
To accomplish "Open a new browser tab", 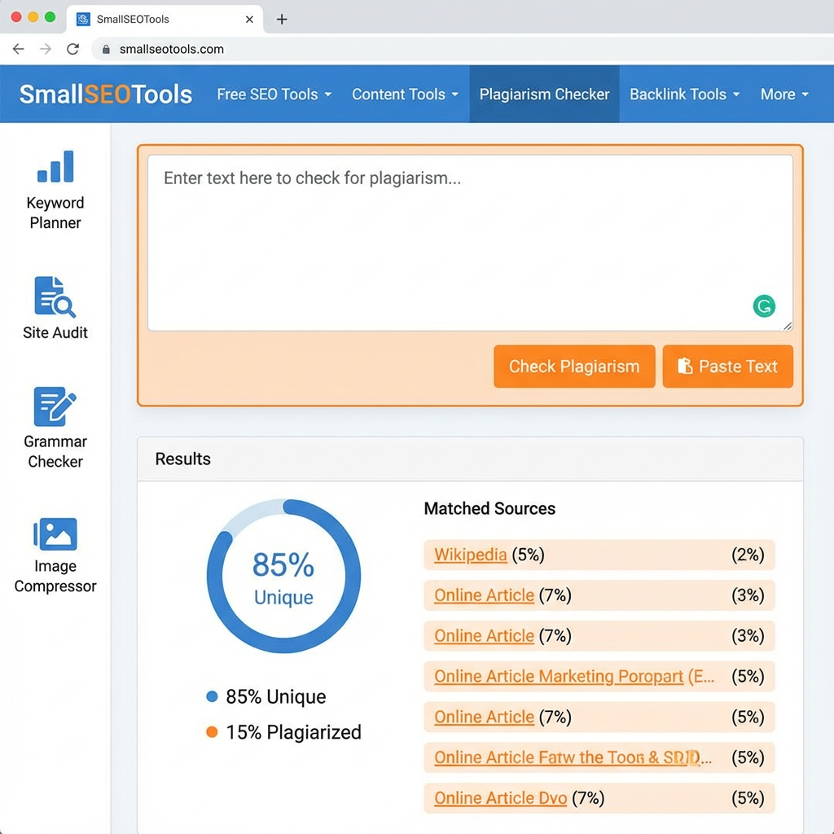I will 282,20.
